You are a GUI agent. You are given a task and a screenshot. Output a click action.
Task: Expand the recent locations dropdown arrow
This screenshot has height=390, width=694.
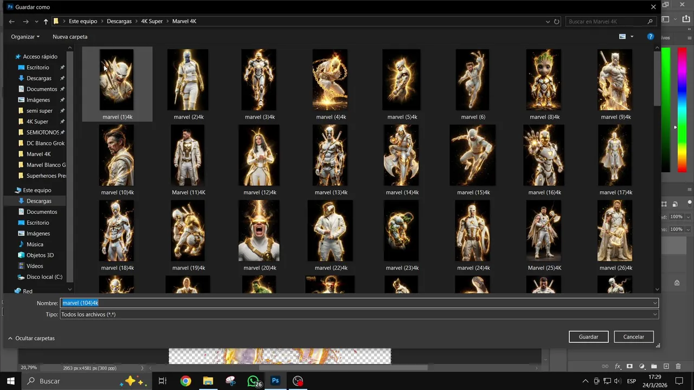pos(36,22)
